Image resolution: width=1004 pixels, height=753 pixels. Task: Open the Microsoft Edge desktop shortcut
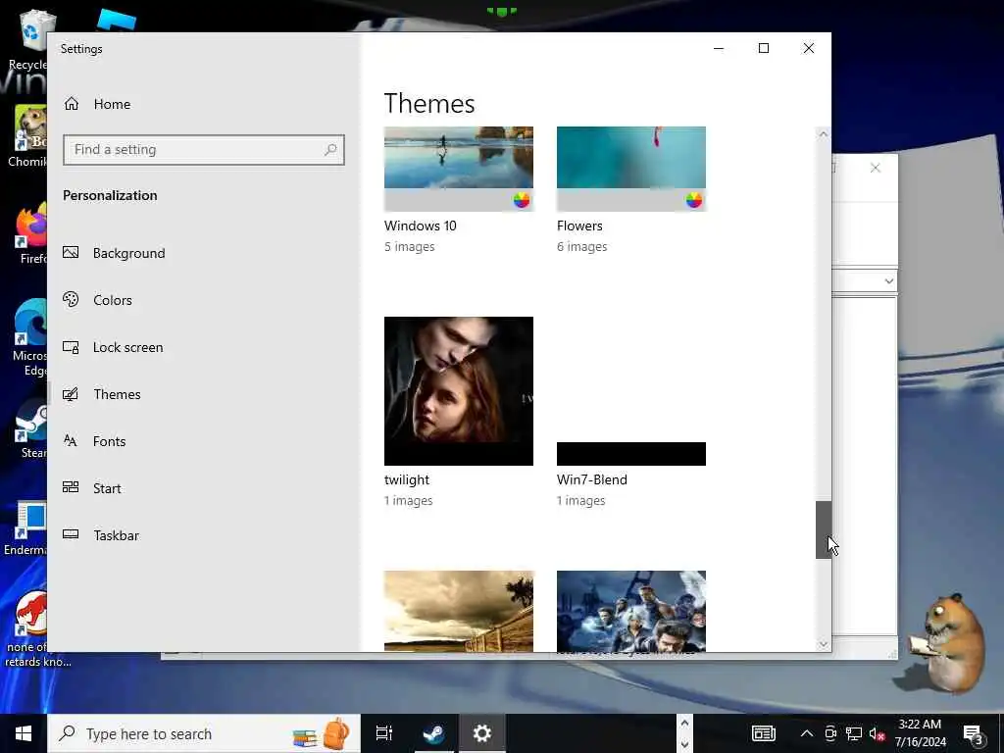(29, 337)
